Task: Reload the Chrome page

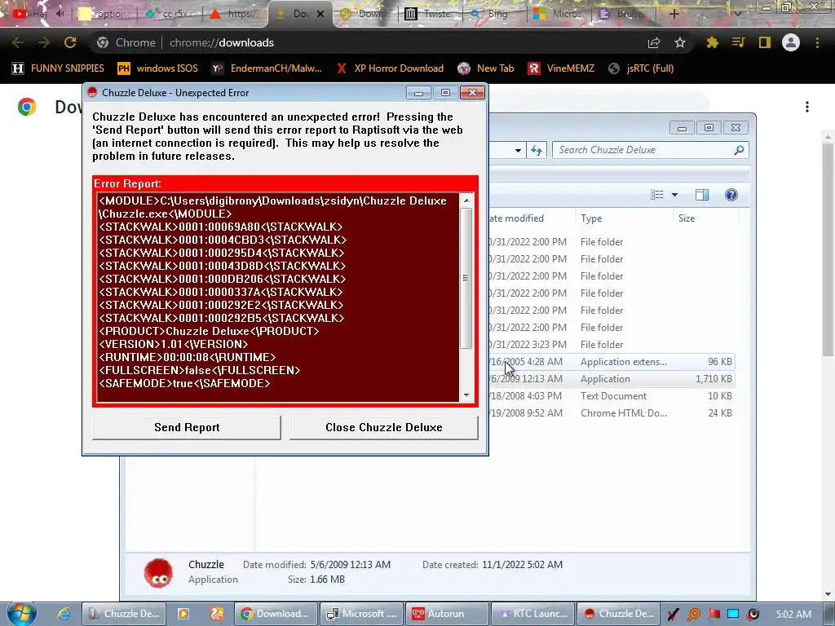Action: point(70,42)
